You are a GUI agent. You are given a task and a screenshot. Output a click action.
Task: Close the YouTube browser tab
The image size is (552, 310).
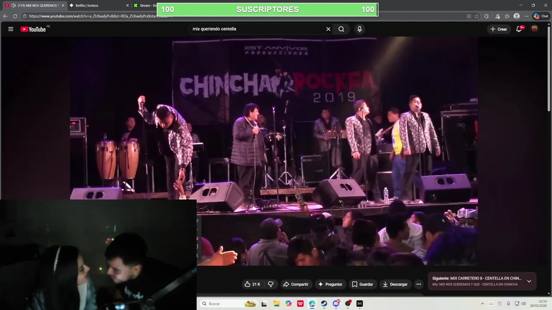[63, 6]
